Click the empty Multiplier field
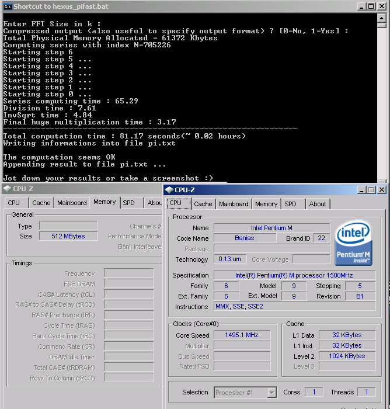This screenshot has height=409, width=390. 242,346
